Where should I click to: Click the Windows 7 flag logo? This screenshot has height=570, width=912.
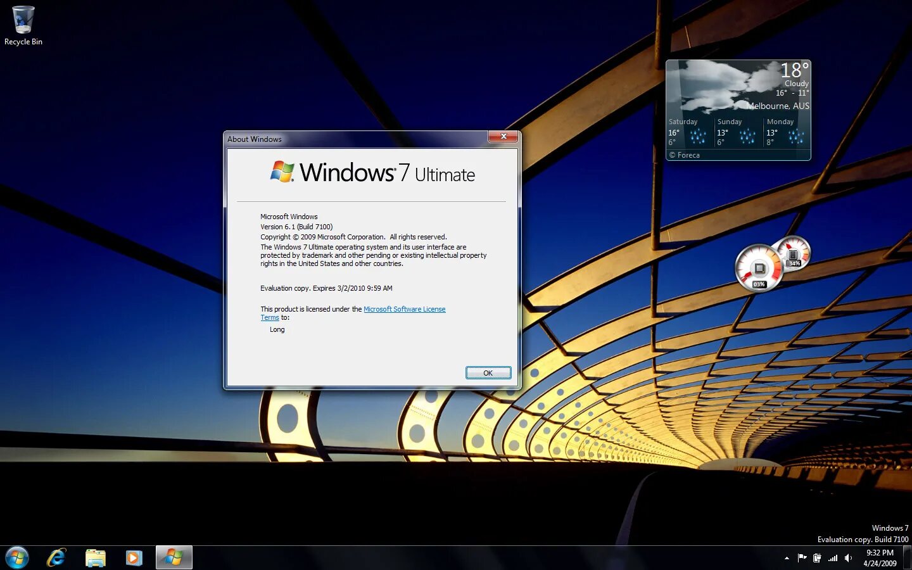pyautogui.click(x=282, y=172)
